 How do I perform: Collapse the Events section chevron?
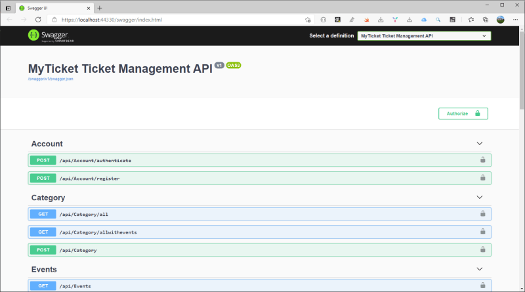point(480,269)
